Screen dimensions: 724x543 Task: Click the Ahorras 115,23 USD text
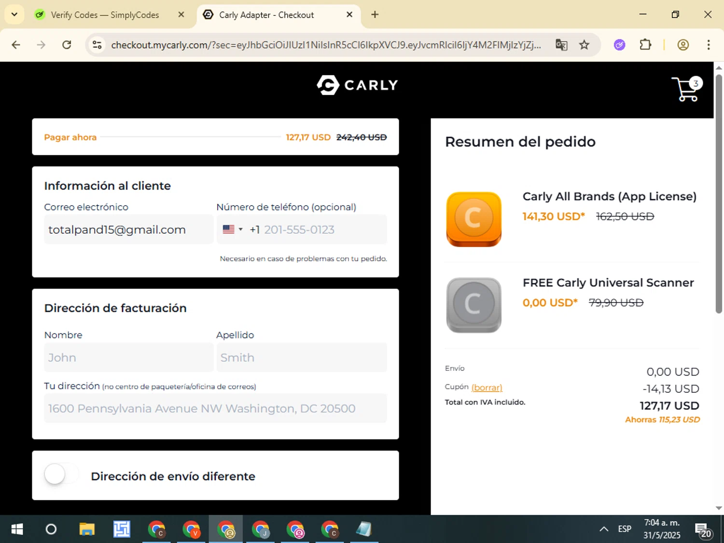pyautogui.click(x=662, y=419)
